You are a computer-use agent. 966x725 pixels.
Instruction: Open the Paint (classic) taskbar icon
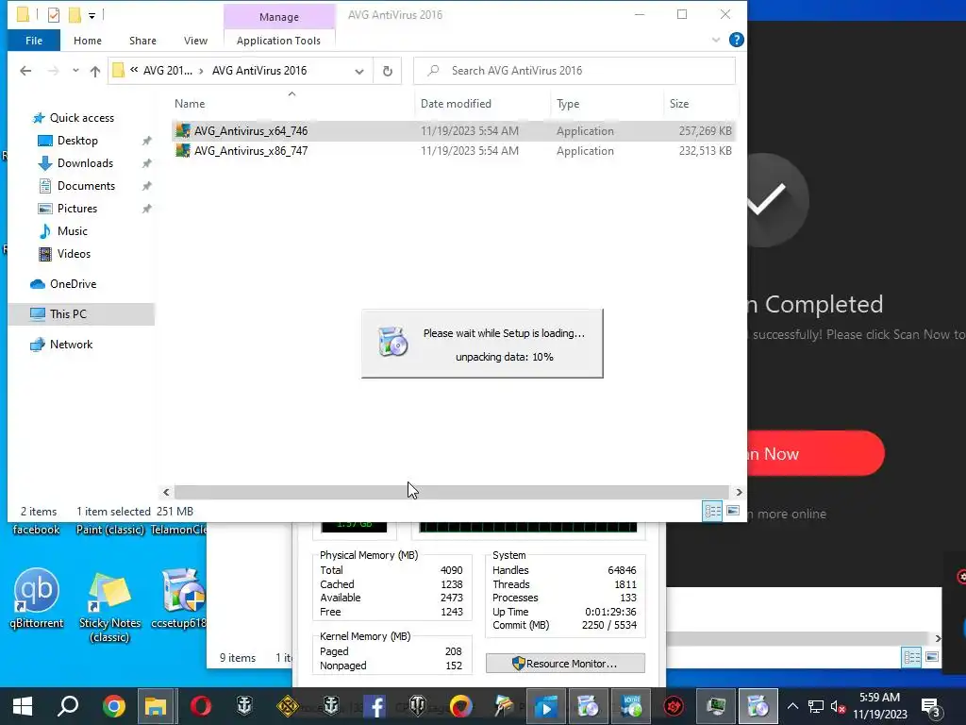pos(504,706)
